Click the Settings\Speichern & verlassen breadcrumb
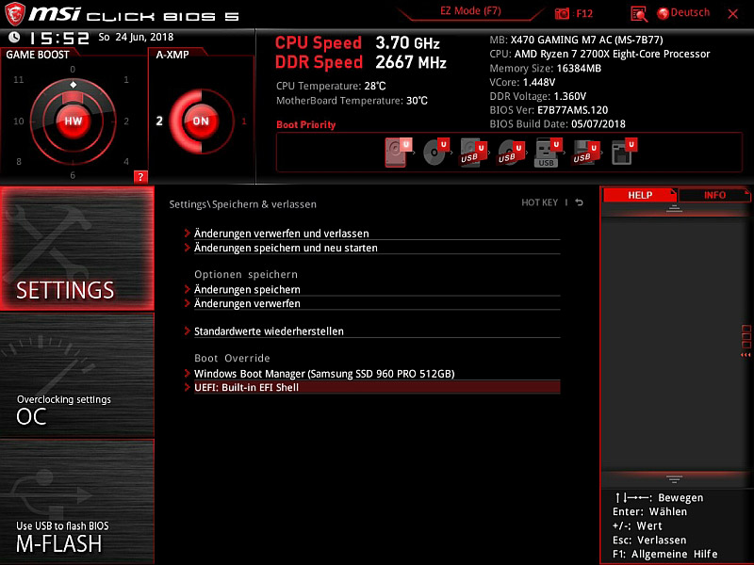 coord(243,204)
